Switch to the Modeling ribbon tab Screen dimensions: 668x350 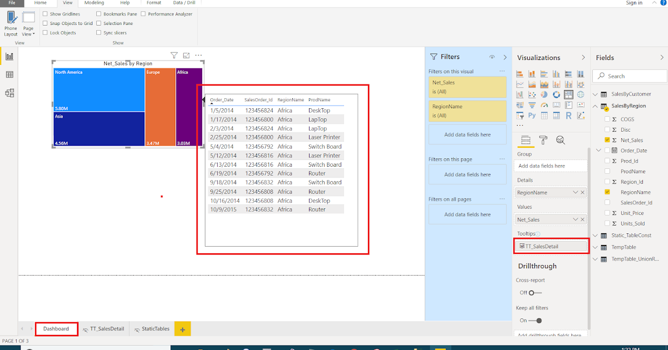pyautogui.click(x=94, y=3)
